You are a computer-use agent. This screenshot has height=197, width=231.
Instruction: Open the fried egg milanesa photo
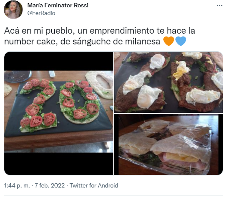point(169,82)
